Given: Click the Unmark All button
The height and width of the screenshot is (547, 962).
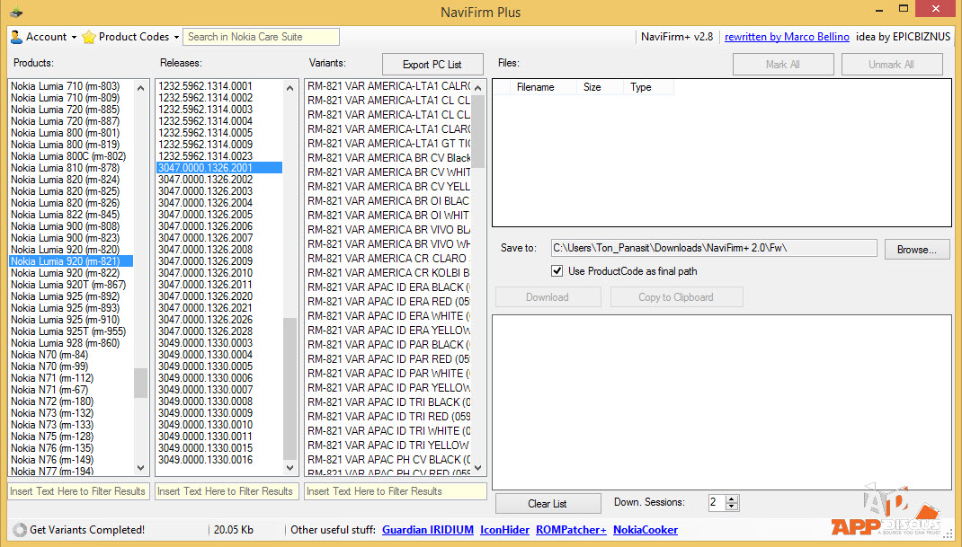Looking at the screenshot, I should click(892, 65).
